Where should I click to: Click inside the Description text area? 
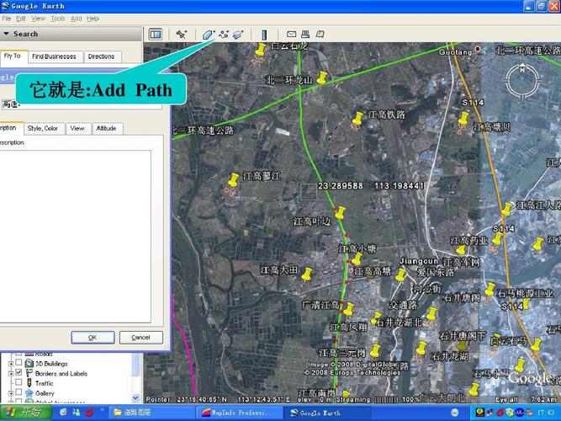tap(75, 237)
